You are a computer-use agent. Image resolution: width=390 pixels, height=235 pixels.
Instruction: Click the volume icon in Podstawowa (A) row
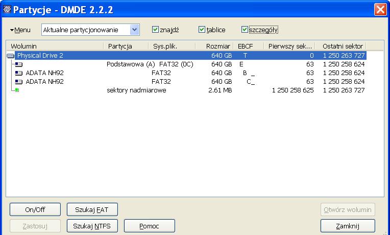pyautogui.click(x=19, y=64)
